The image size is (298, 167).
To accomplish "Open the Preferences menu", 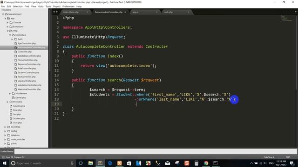I will point(68,6).
